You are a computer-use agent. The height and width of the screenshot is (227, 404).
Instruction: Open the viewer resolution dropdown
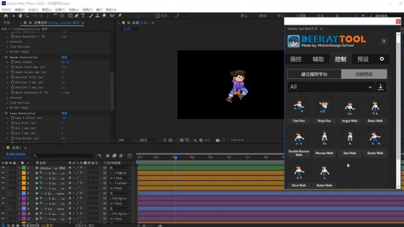149,140
